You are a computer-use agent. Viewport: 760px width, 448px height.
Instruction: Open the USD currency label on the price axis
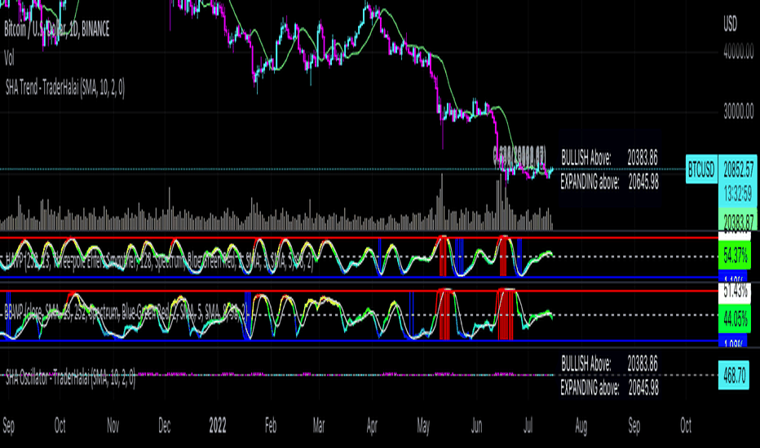coord(730,24)
